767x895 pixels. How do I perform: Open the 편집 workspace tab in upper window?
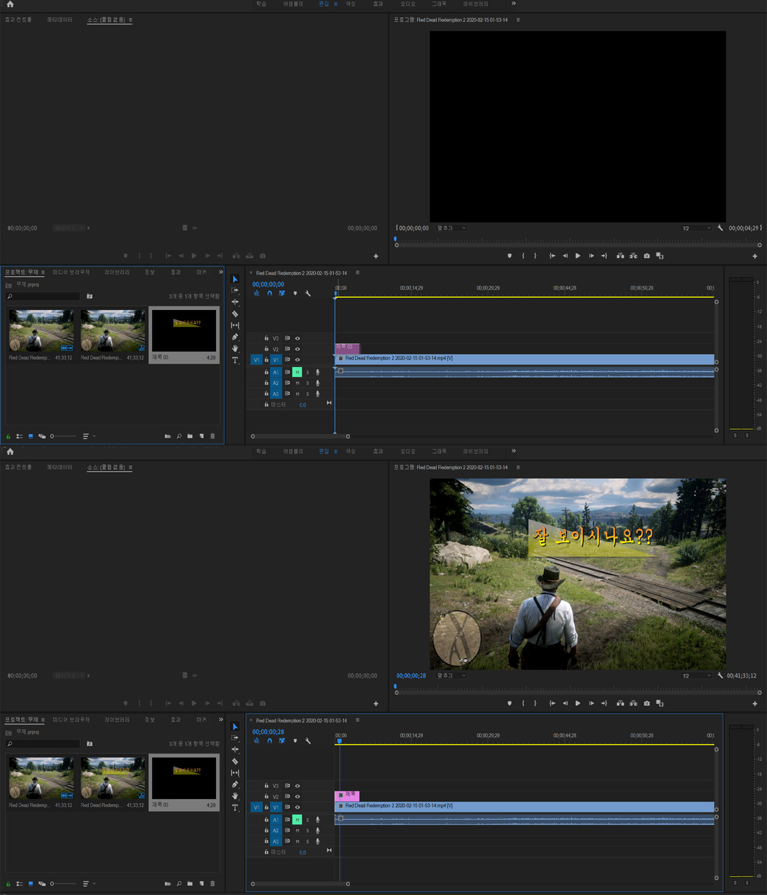pyautogui.click(x=324, y=4)
